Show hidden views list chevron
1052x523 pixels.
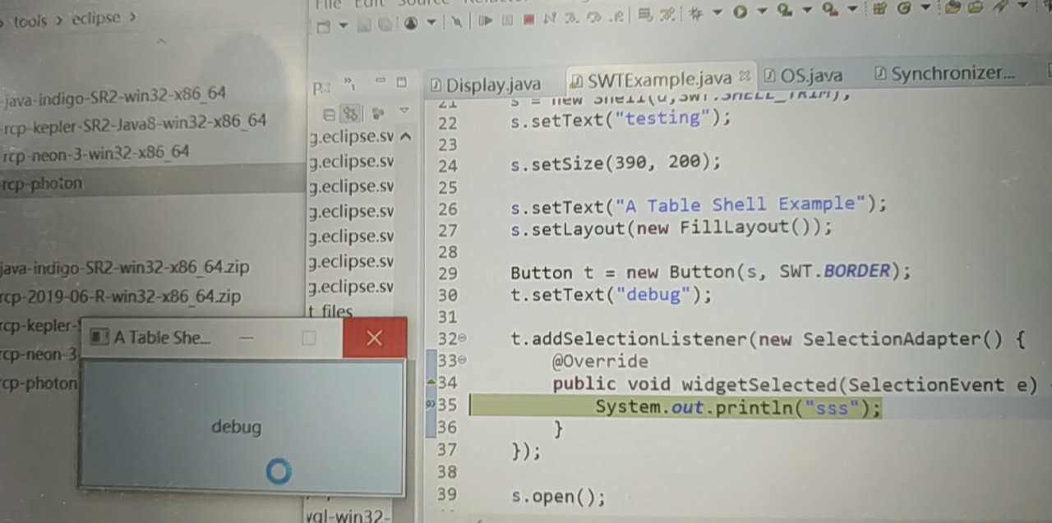pos(349,82)
